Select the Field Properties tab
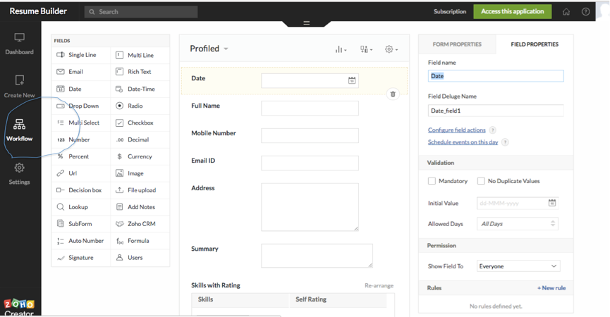 [535, 44]
